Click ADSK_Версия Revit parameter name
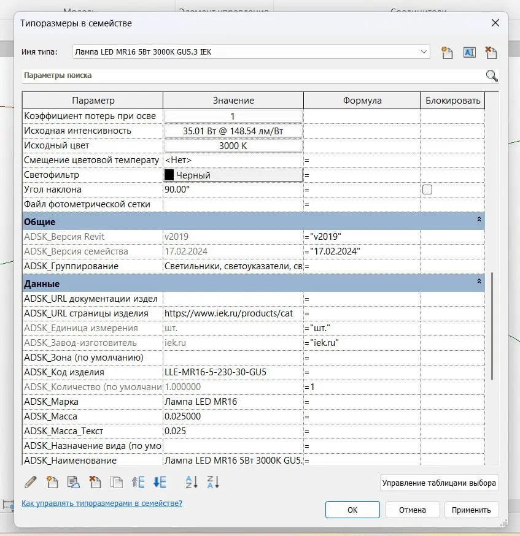 64,237
